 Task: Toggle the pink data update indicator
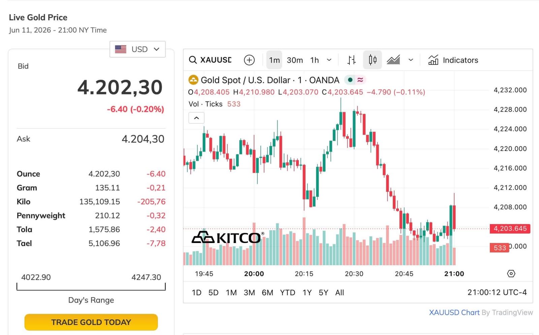(360, 80)
